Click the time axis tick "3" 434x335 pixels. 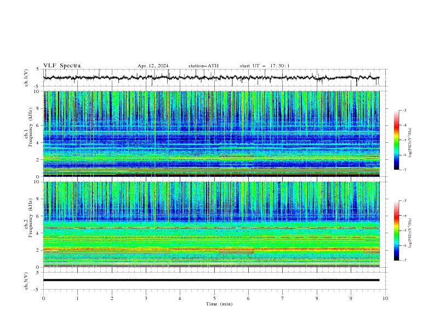click(x=146, y=298)
